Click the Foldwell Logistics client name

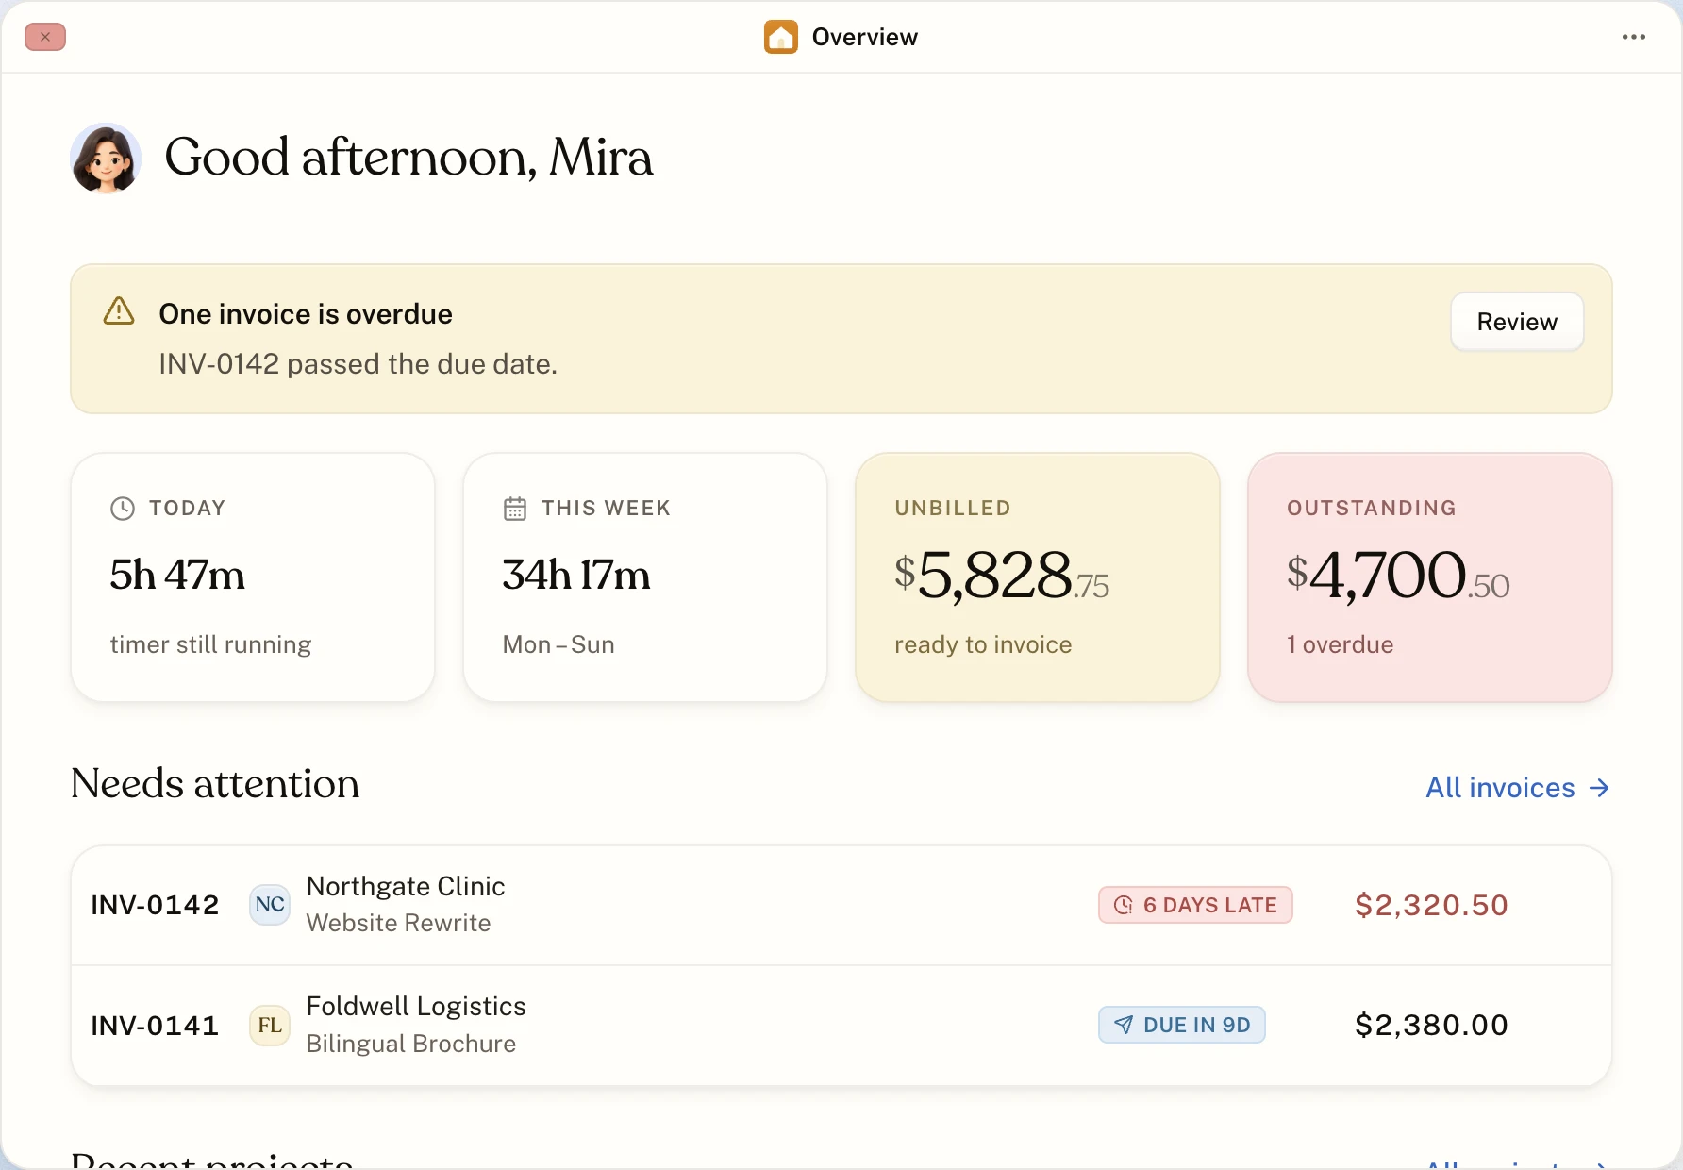416,1007
